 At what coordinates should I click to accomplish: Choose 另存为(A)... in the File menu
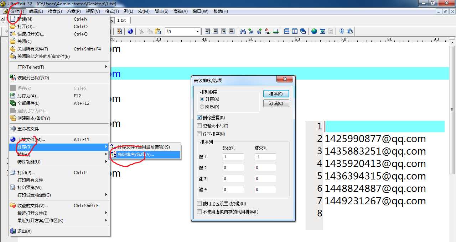pyautogui.click(x=60, y=96)
